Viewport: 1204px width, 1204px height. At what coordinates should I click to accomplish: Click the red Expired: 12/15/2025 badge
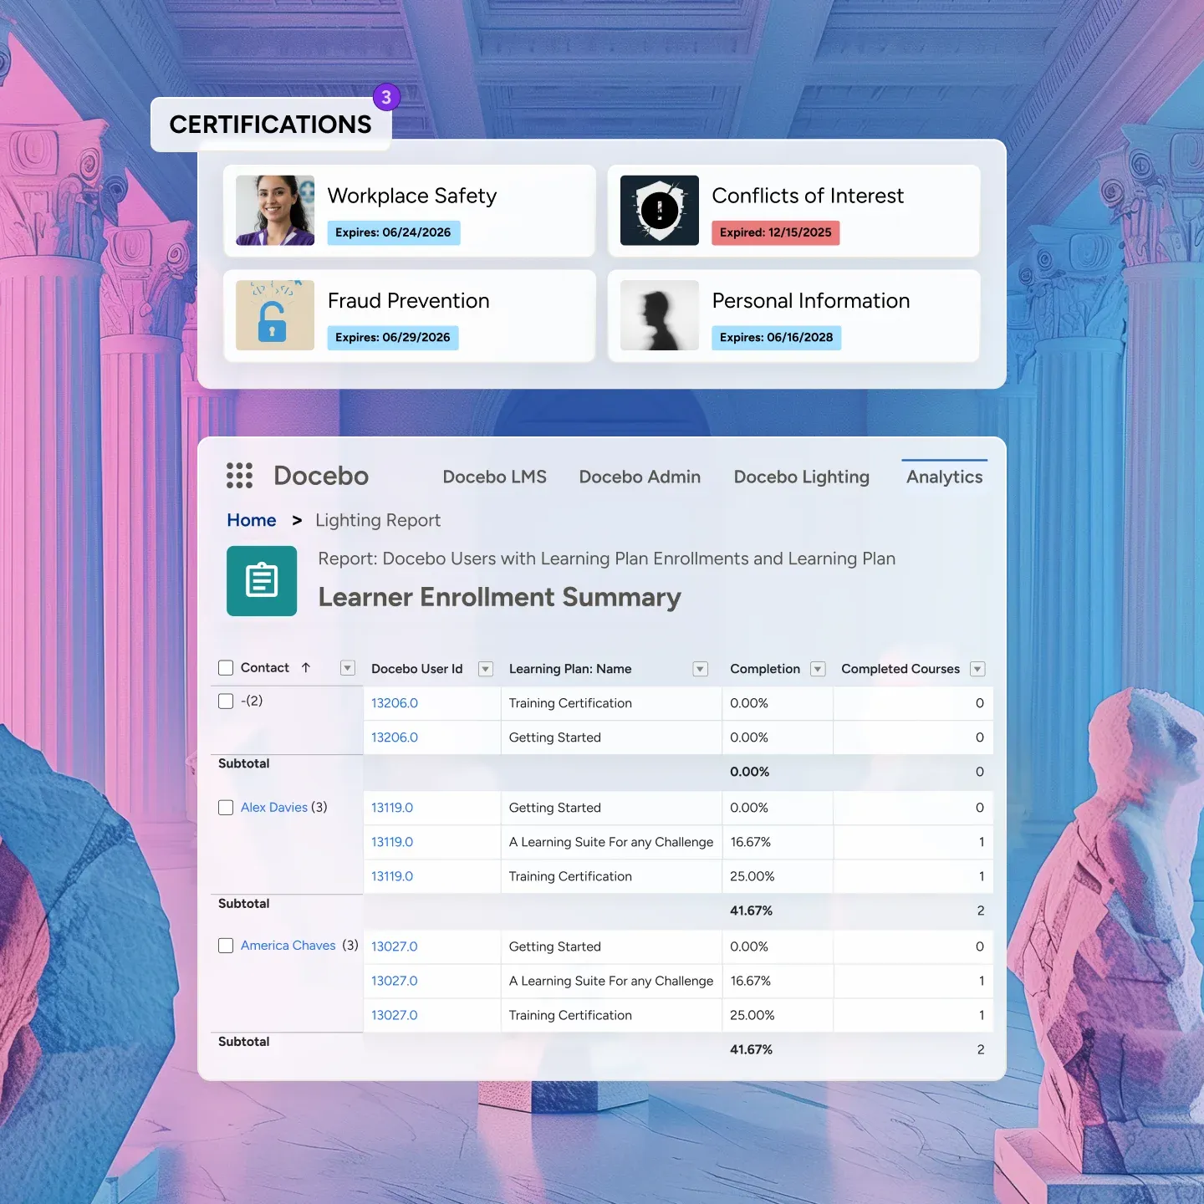(x=775, y=232)
